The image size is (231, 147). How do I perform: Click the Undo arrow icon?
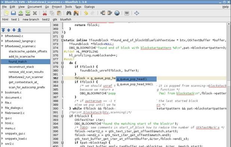(86, 13)
